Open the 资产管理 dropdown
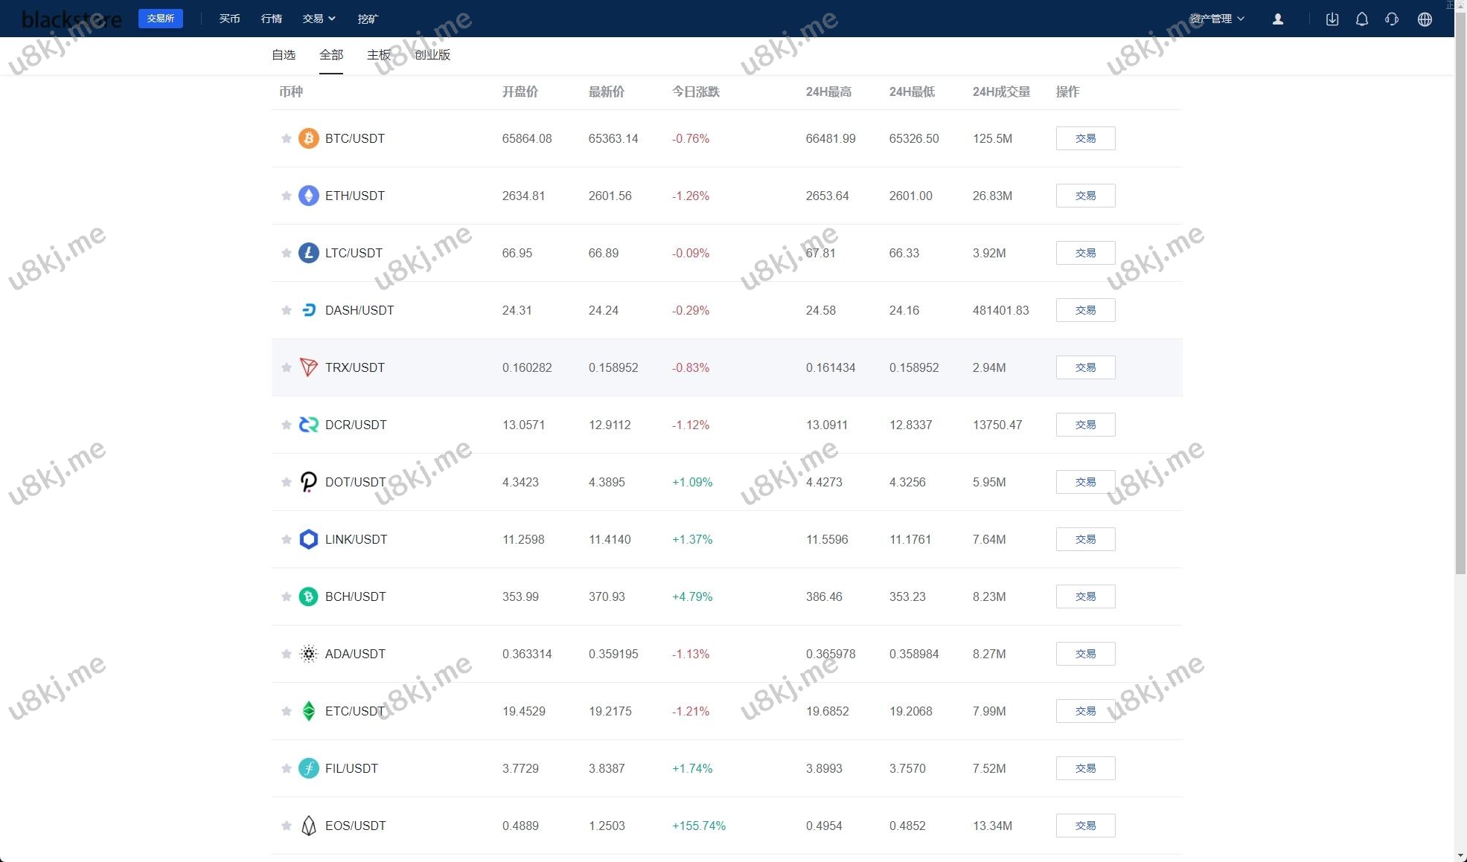This screenshot has height=862, width=1467. point(1216,19)
